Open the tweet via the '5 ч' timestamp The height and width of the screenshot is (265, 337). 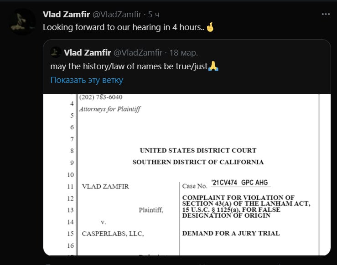click(154, 15)
